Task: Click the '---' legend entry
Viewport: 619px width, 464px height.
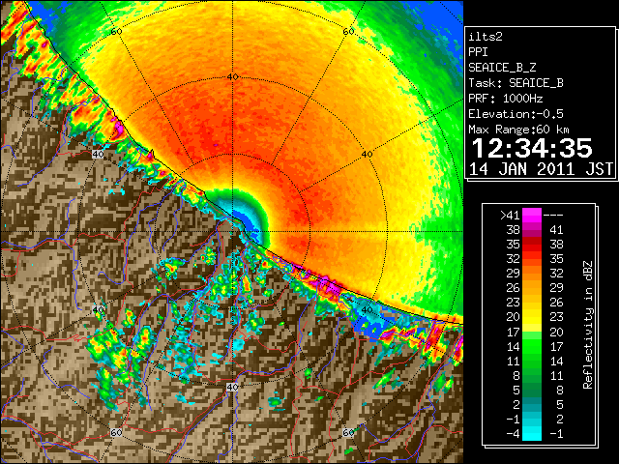Action: click(x=553, y=216)
